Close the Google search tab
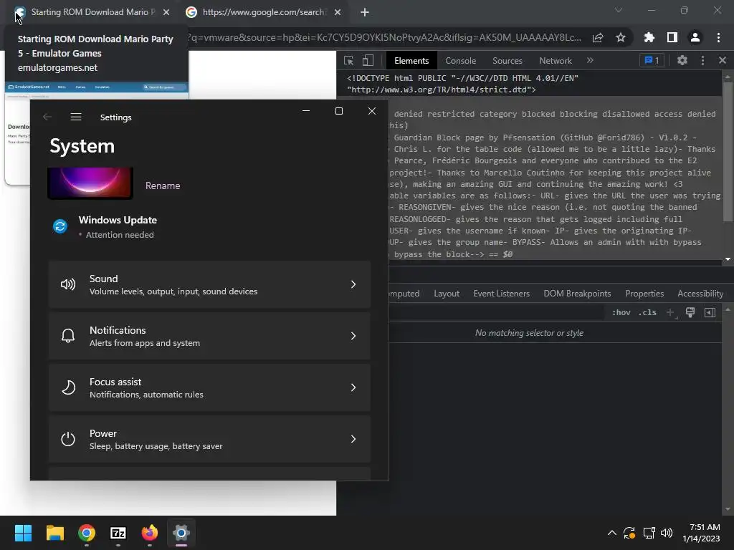Viewport: 734px width, 550px height. pos(338,12)
